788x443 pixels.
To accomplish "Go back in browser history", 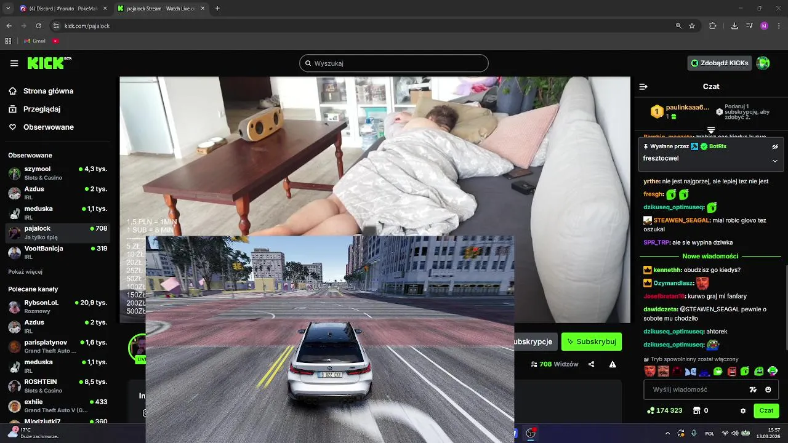I will 9,26.
